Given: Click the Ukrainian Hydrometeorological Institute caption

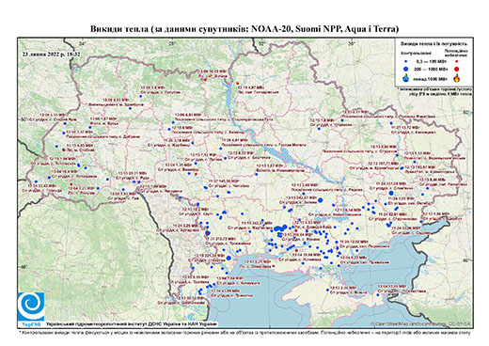Looking at the screenshot, I should click(131, 323).
